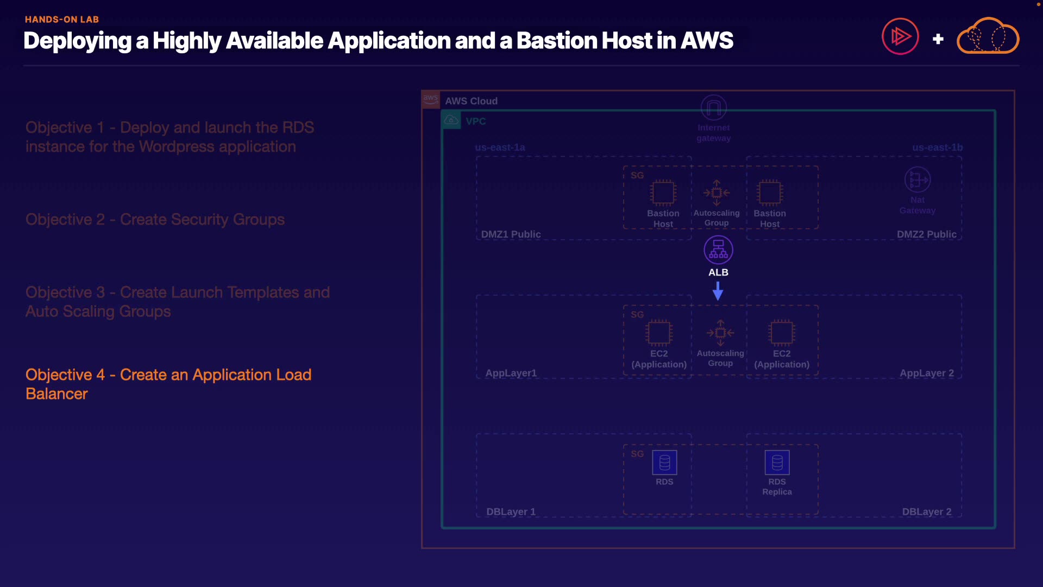Click the app layer Autoscaling Group icon
The height and width of the screenshot is (587, 1043).
(x=720, y=333)
